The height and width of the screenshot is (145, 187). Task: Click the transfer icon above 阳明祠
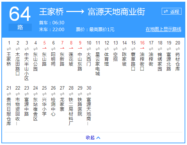[x=53, y=49]
